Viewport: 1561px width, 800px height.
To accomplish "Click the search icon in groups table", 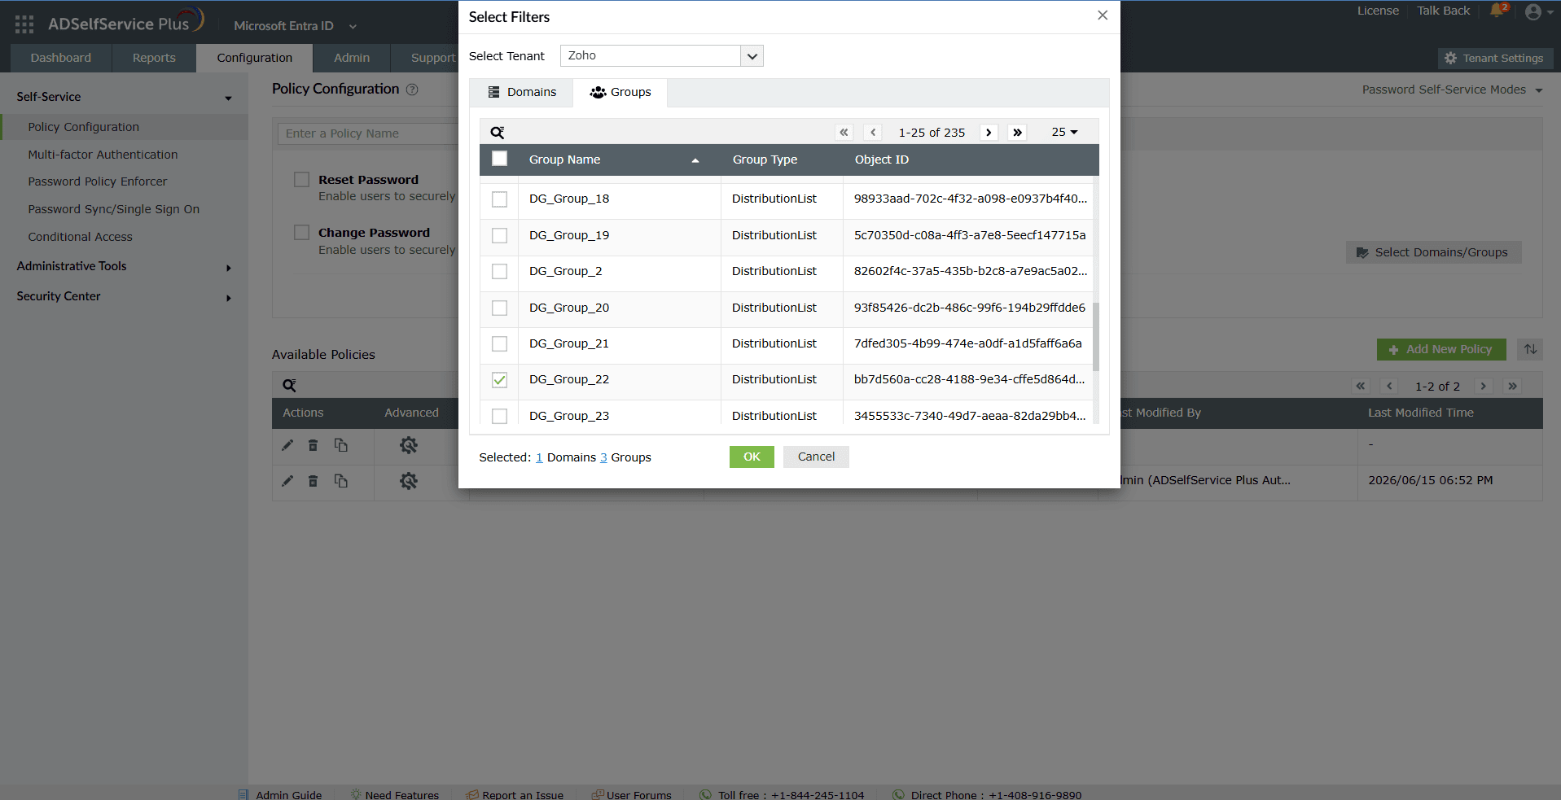I will pyautogui.click(x=498, y=133).
